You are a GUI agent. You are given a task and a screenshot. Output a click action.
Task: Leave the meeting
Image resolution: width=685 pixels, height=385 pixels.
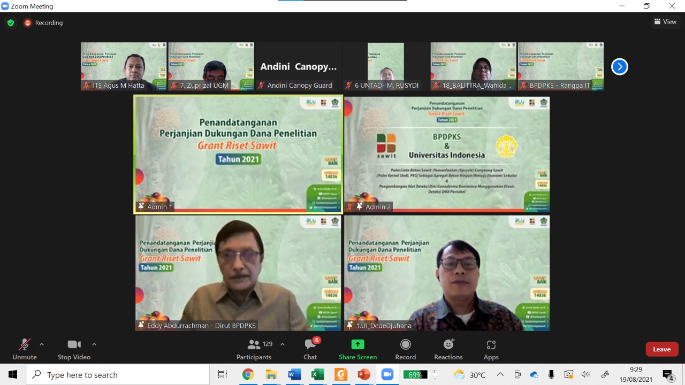pos(661,349)
